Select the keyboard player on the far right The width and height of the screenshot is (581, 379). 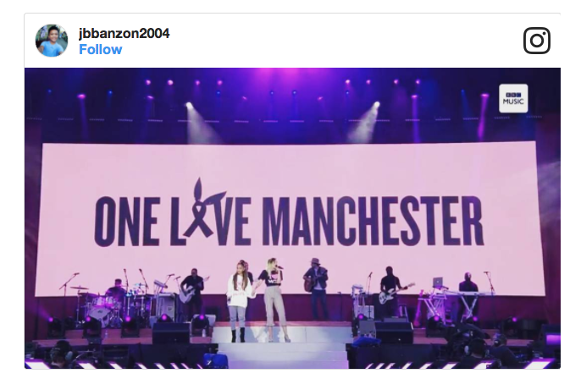pos(468,294)
